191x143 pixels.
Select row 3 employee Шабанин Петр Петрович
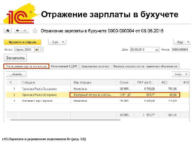pos(37,101)
